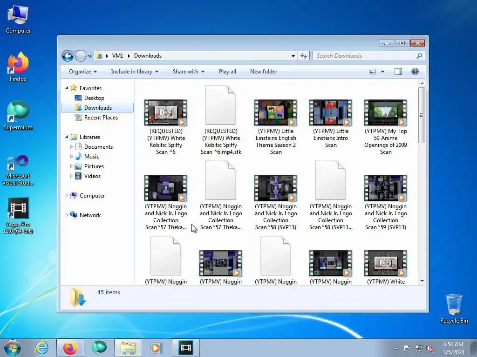Open Windows Media Player from the taskbar

[157, 348]
